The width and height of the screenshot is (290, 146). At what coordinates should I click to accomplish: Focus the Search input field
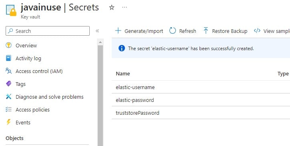pyautogui.click(x=48, y=31)
